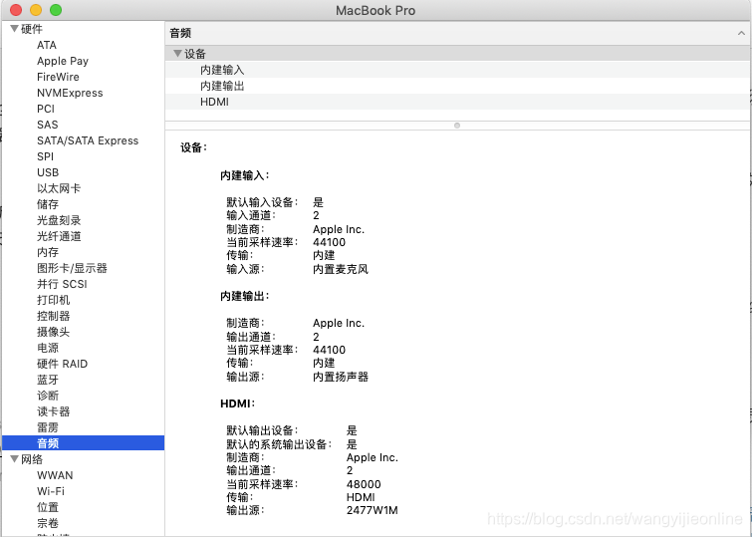Click the pane splitter handle dot
Image resolution: width=752 pixels, height=537 pixels.
pyautogui.click(x=457, y=126)
